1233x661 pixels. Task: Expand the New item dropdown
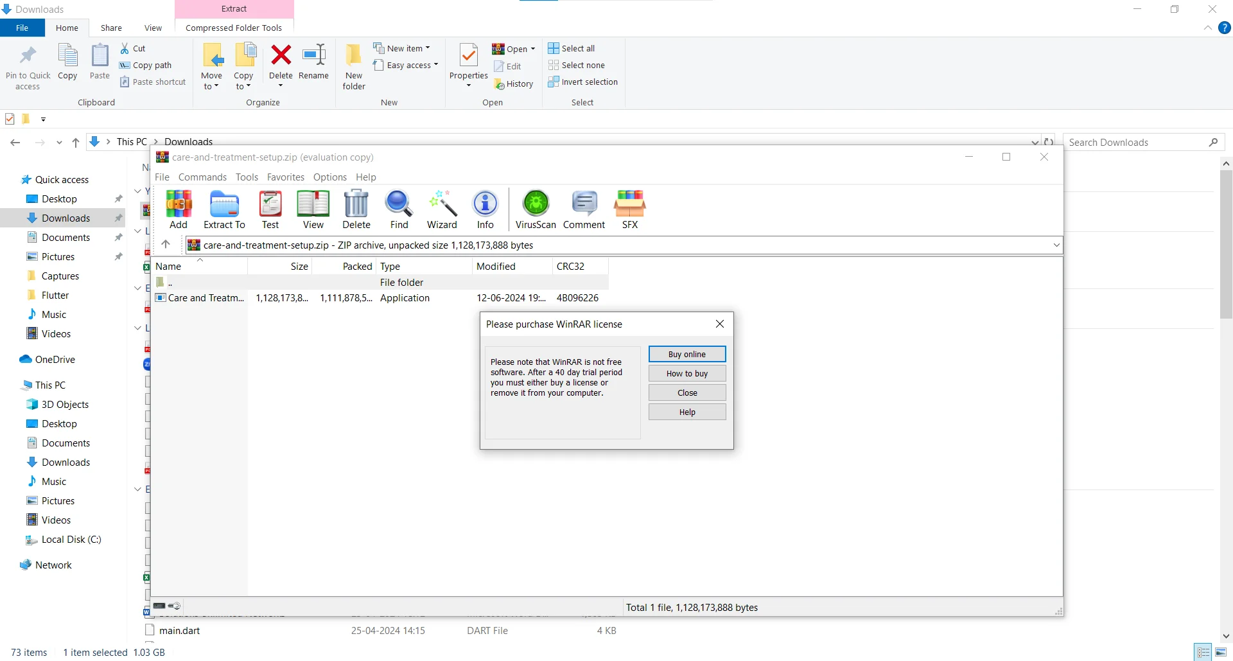[428, 48]
